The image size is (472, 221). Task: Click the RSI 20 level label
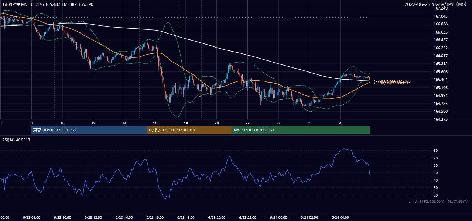pyautogui.click(x=435, y=195)
